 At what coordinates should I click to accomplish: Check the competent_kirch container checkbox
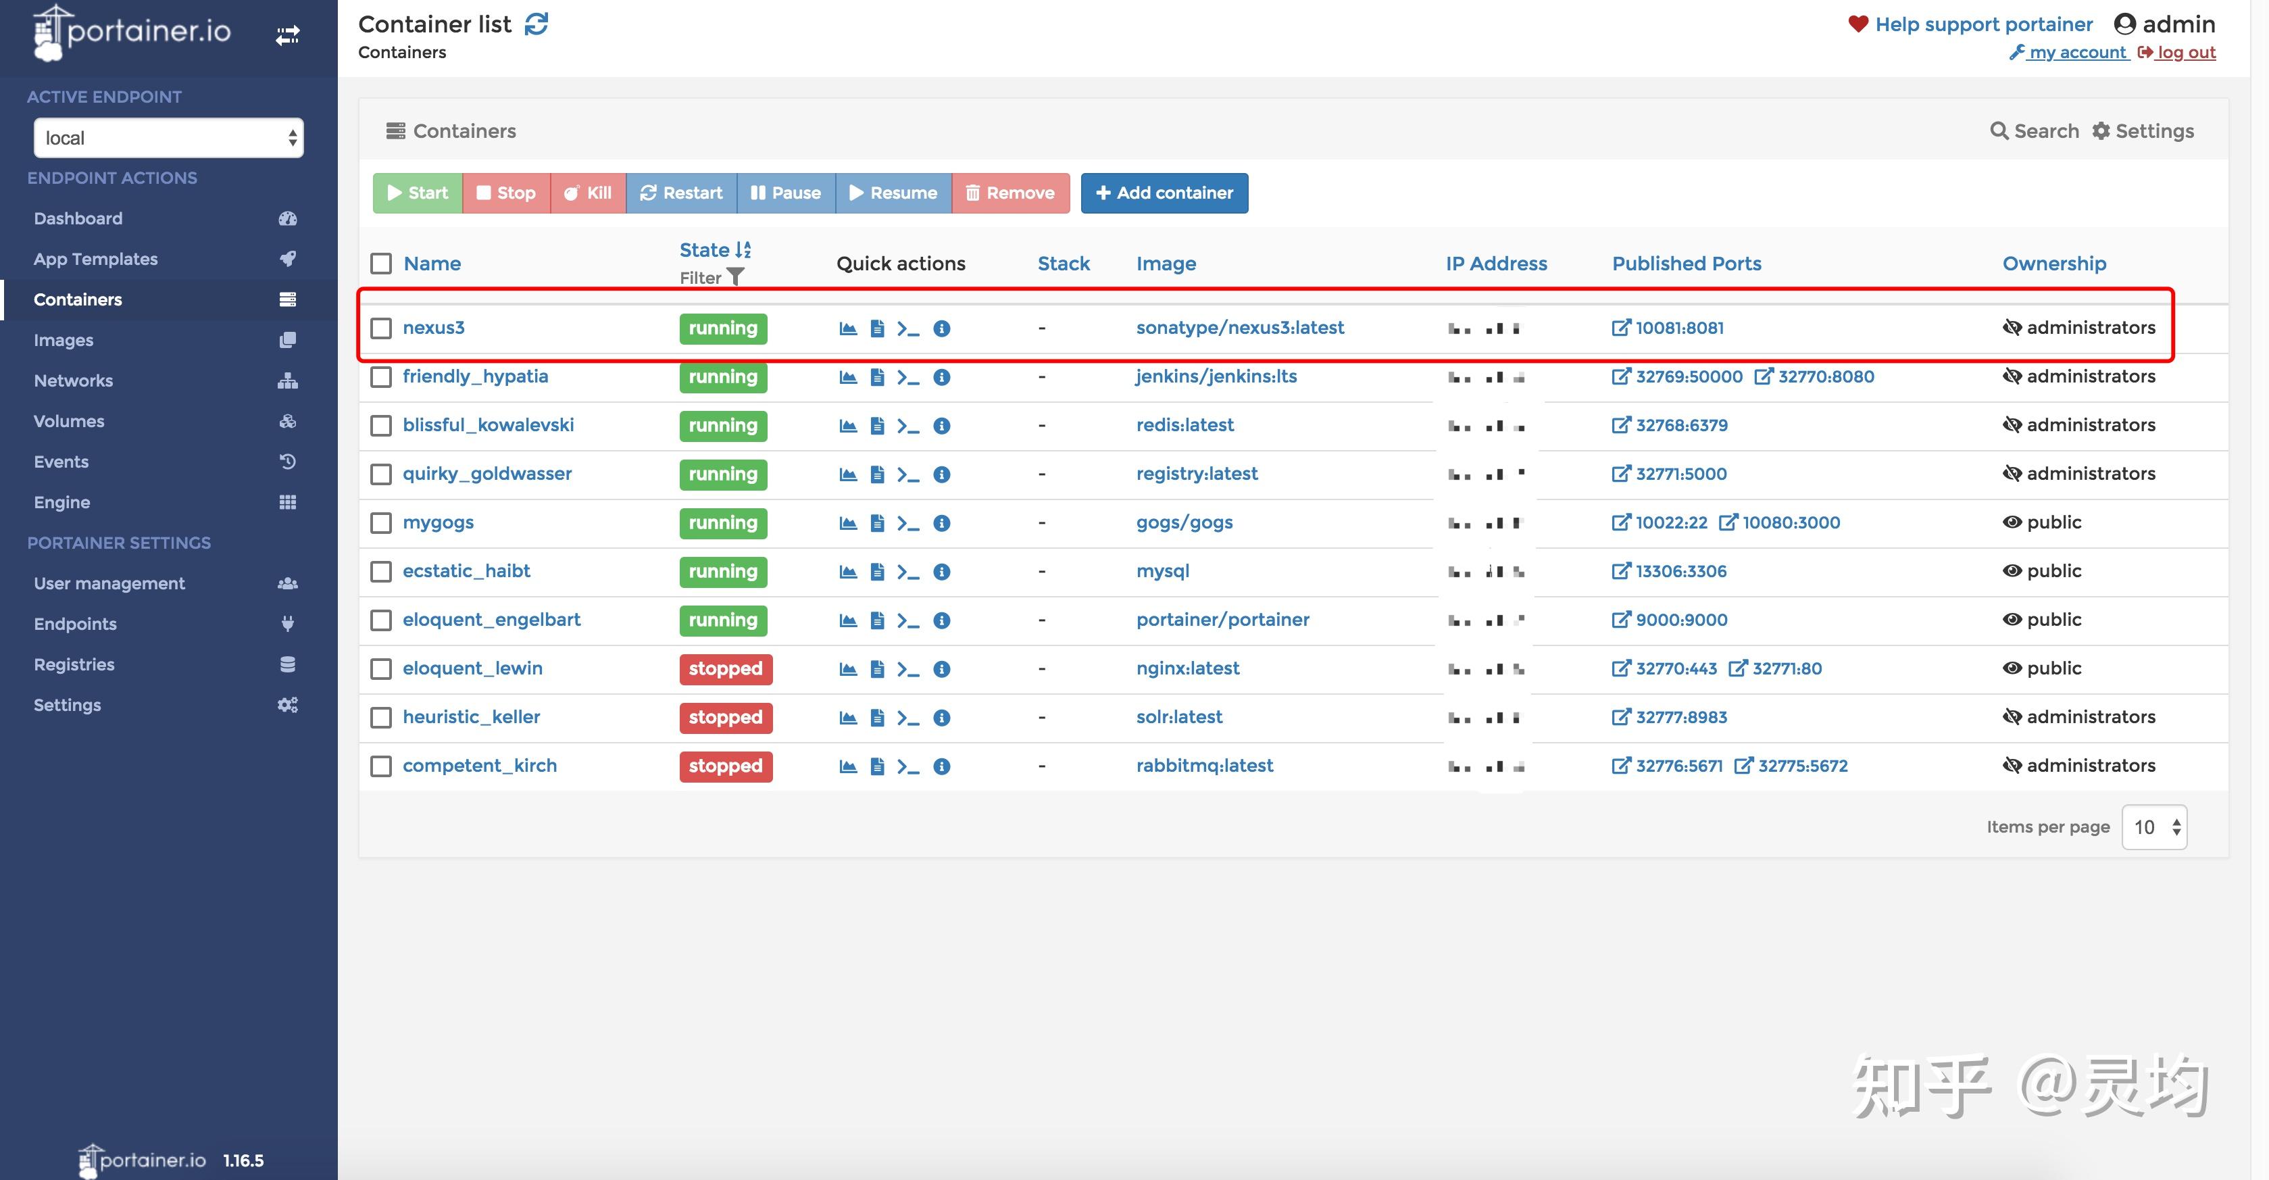pyautogui.click(x=380, y=766)
